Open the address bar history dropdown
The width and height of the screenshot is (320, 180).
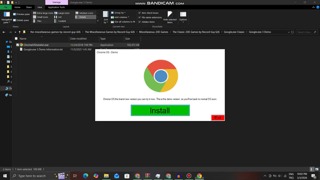289,32
